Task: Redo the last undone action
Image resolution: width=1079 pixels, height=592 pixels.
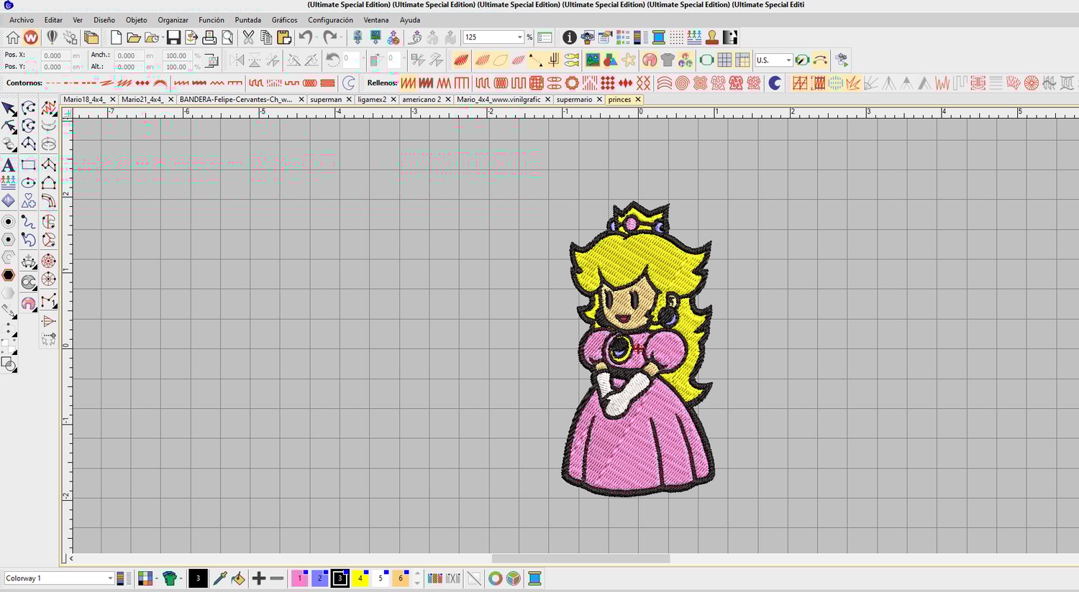Action: pos(329,37)
